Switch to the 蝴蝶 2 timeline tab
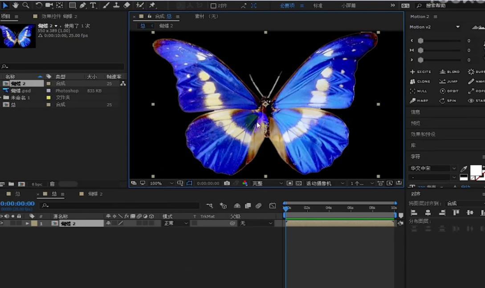The image size is (485, 288). tap(95, 194)
